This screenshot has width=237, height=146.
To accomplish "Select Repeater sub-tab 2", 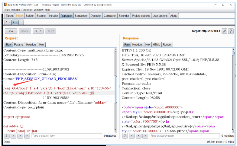I will (14, 22).
